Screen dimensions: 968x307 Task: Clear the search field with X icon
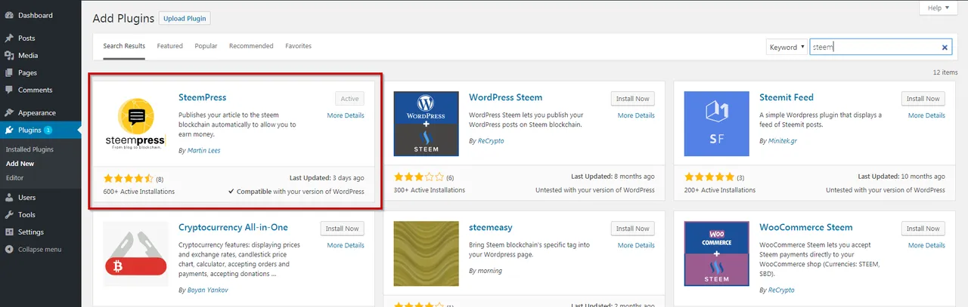(945, 48)
